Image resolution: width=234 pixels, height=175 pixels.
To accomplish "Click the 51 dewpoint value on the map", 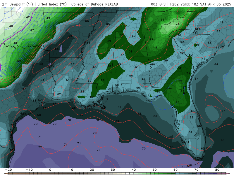I will click(157, 48).
